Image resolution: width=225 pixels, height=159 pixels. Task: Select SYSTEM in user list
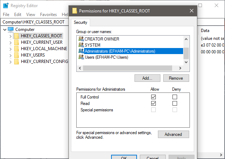[92, 45]
